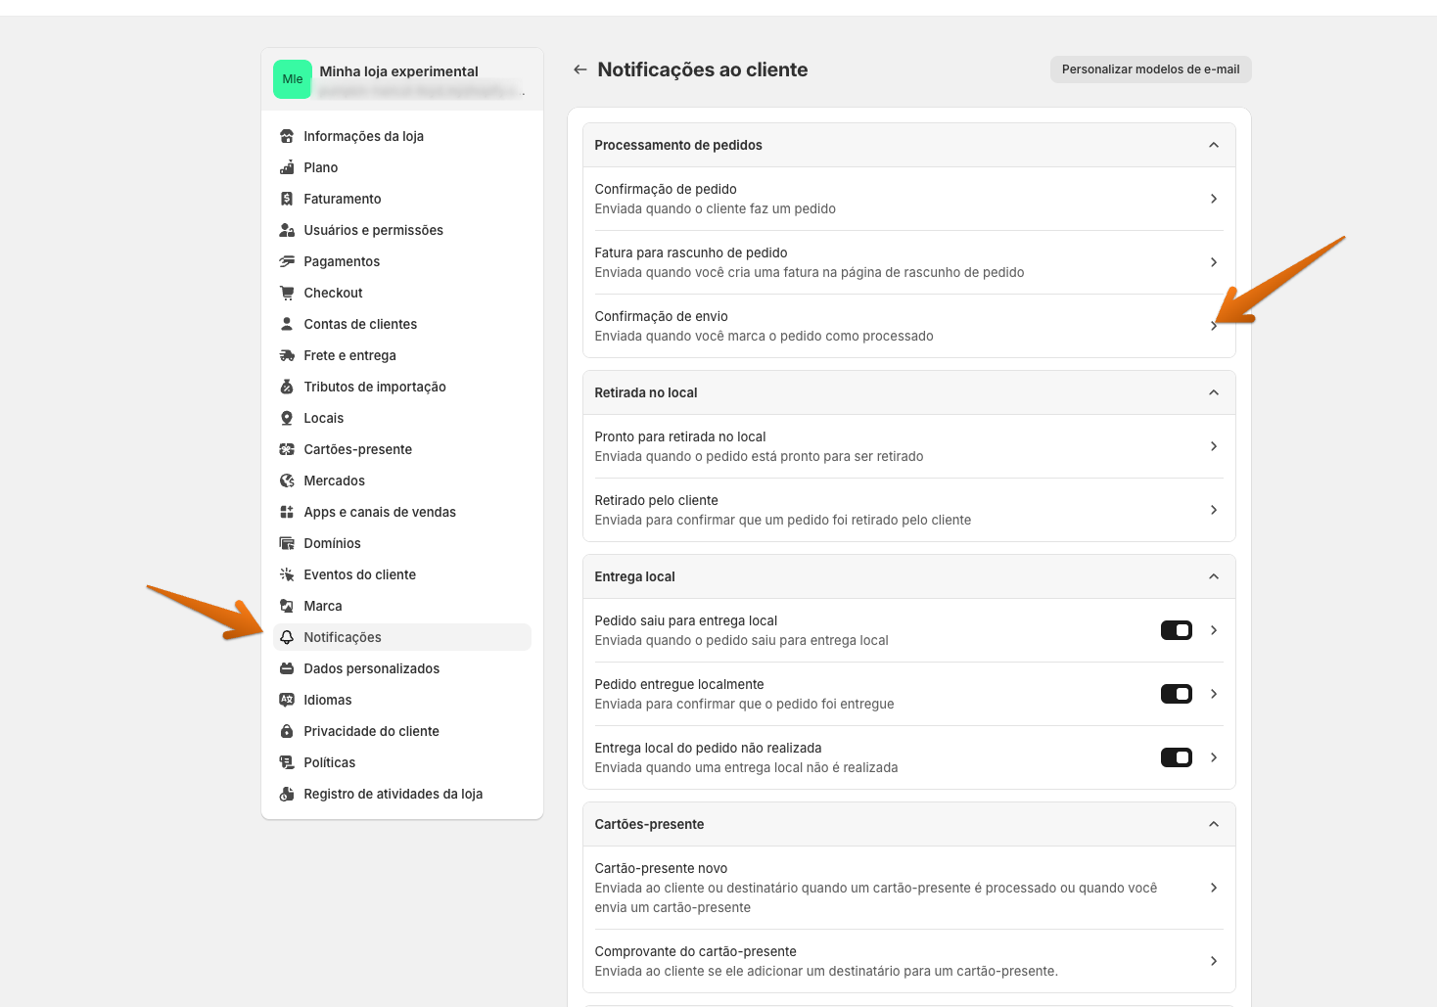Collapse the Retirada no local section

(x=1214, y=392)
